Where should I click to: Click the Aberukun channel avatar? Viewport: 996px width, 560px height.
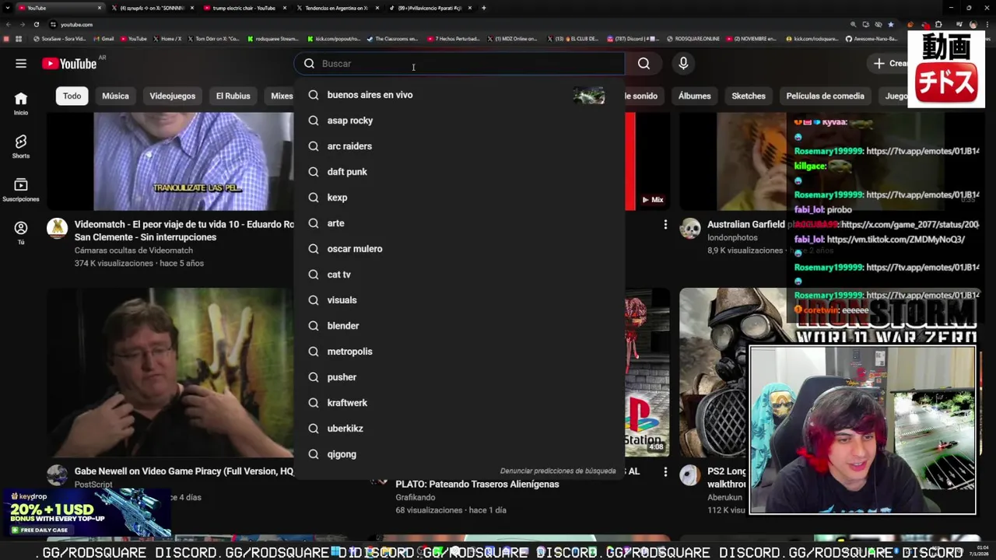pyautogui.click(x=690, y=474)
